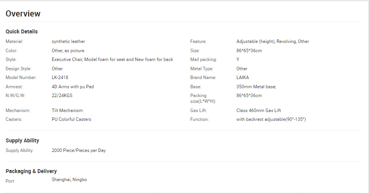Image resolution: width=369 pixels, height=193 pixels.
Task: Click the synthetic leather material value
Action: tap(68, 41)
